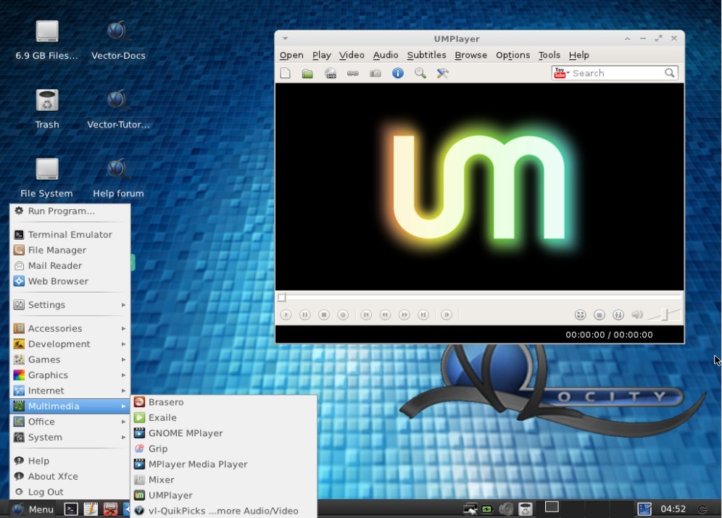Launch Terminal Emulator from the menu

coord(70,235)
